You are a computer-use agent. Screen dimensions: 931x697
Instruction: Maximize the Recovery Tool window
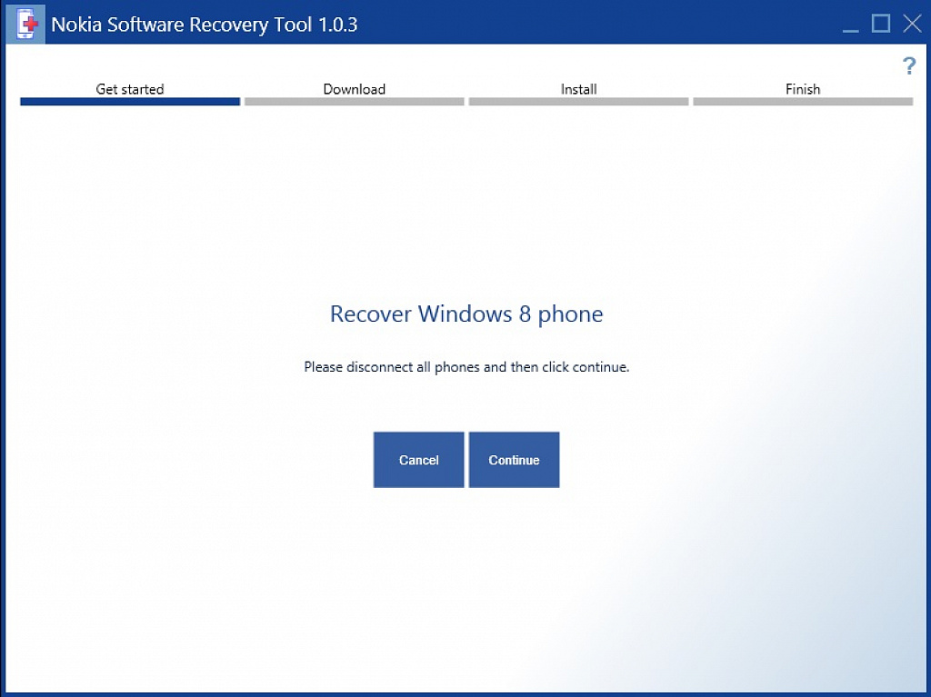(x=880, y=24)
